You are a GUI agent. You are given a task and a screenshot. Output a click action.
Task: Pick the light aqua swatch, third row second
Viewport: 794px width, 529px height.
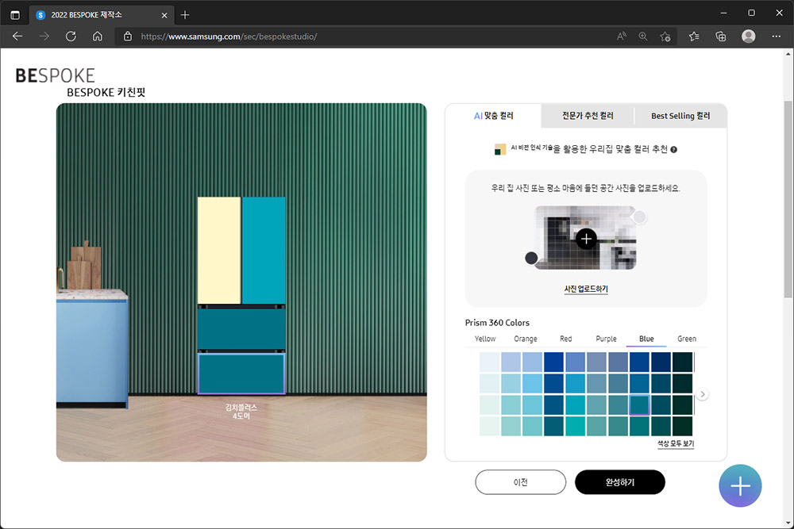click(511, 405)
